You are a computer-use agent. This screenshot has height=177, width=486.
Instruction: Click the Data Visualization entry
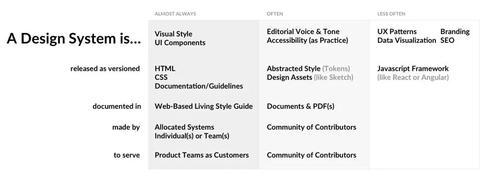pos(407,40)
